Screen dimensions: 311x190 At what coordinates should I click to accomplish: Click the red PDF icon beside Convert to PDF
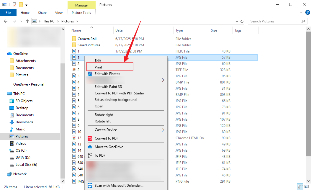tap(90, 138)
